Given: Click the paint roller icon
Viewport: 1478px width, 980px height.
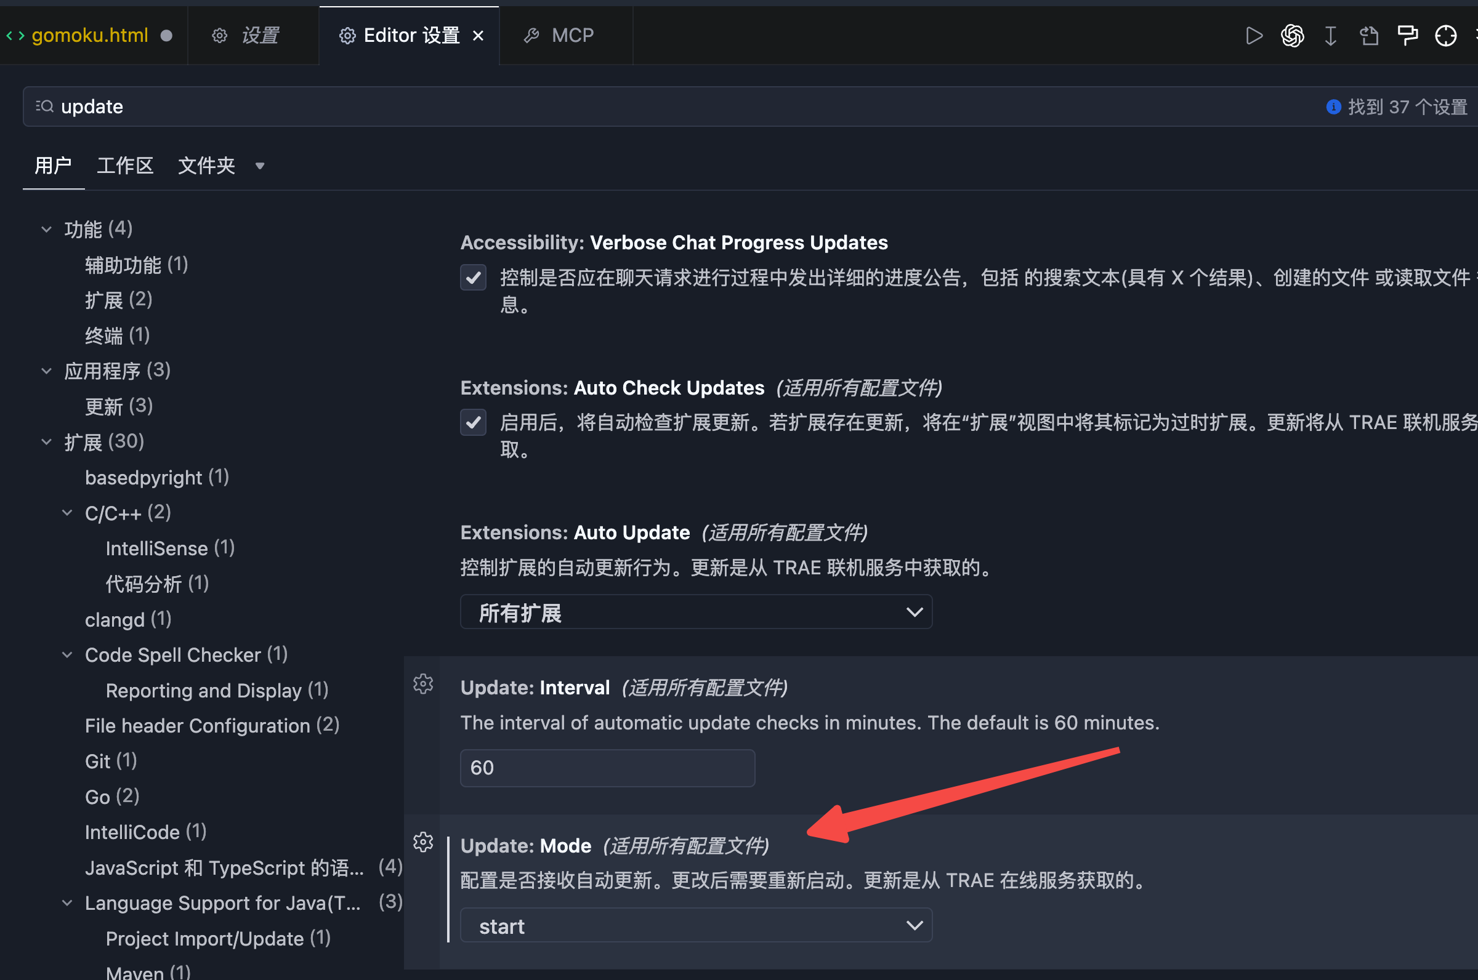Looking at the screenshot, I should tap(1407, 36).
